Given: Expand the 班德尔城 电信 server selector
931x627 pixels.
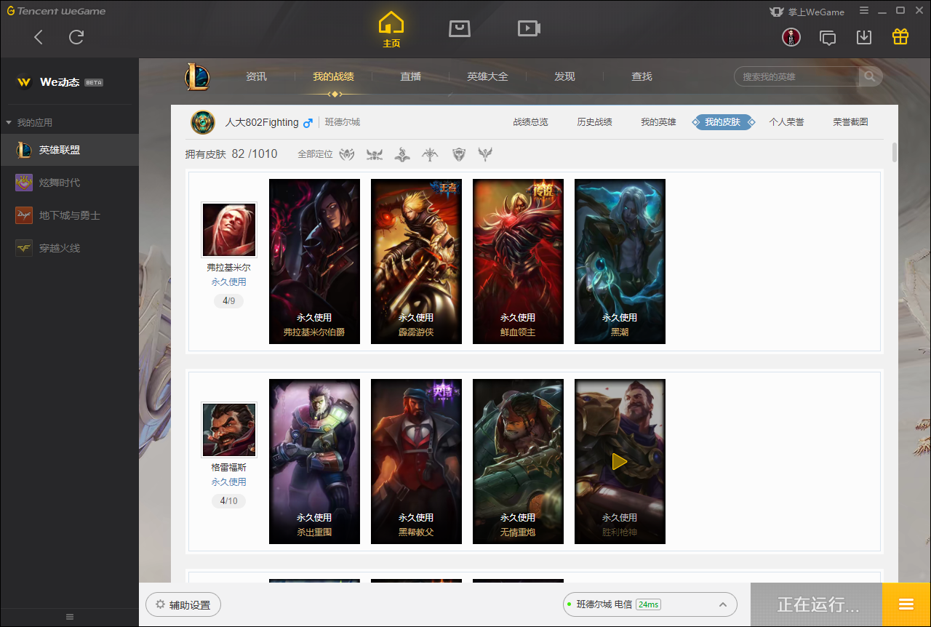Looking at the screenshot, I should (x=650, y=604).
